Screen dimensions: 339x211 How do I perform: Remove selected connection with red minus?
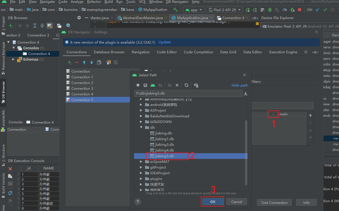click(77, 62)
